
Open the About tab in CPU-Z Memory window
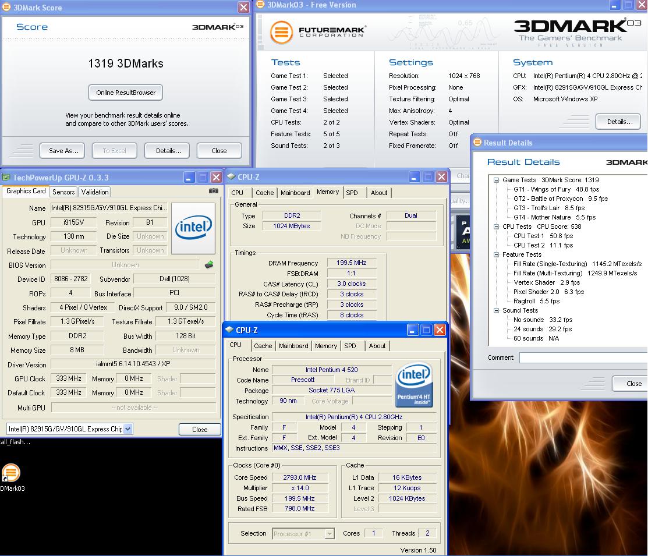[x=379, y=193]
